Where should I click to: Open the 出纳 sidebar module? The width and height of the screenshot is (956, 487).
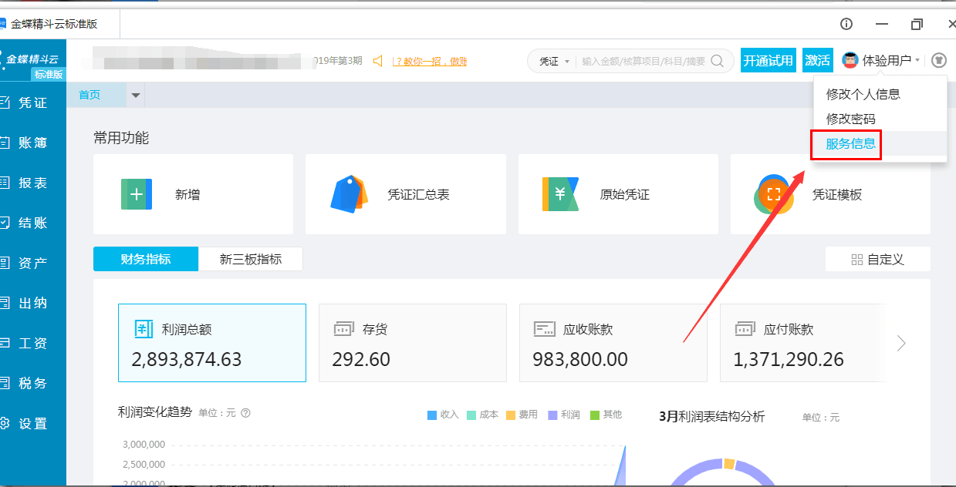(x=32, y=303)
